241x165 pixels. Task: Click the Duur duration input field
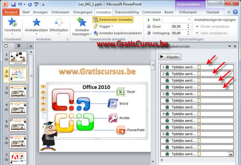[179, 26]
